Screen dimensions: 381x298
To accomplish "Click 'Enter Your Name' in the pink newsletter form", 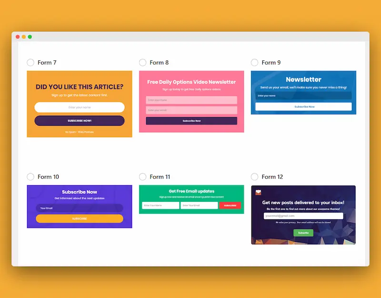I will 191,100.
